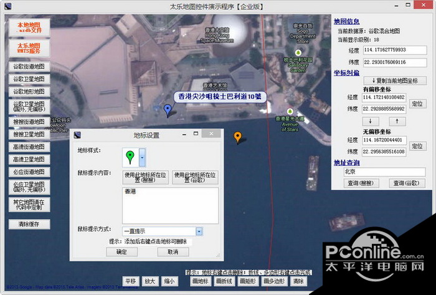This screenshot has height=295, width=436.
Task: Switch to 谷歌地形地图
Action: click(29, 92)
